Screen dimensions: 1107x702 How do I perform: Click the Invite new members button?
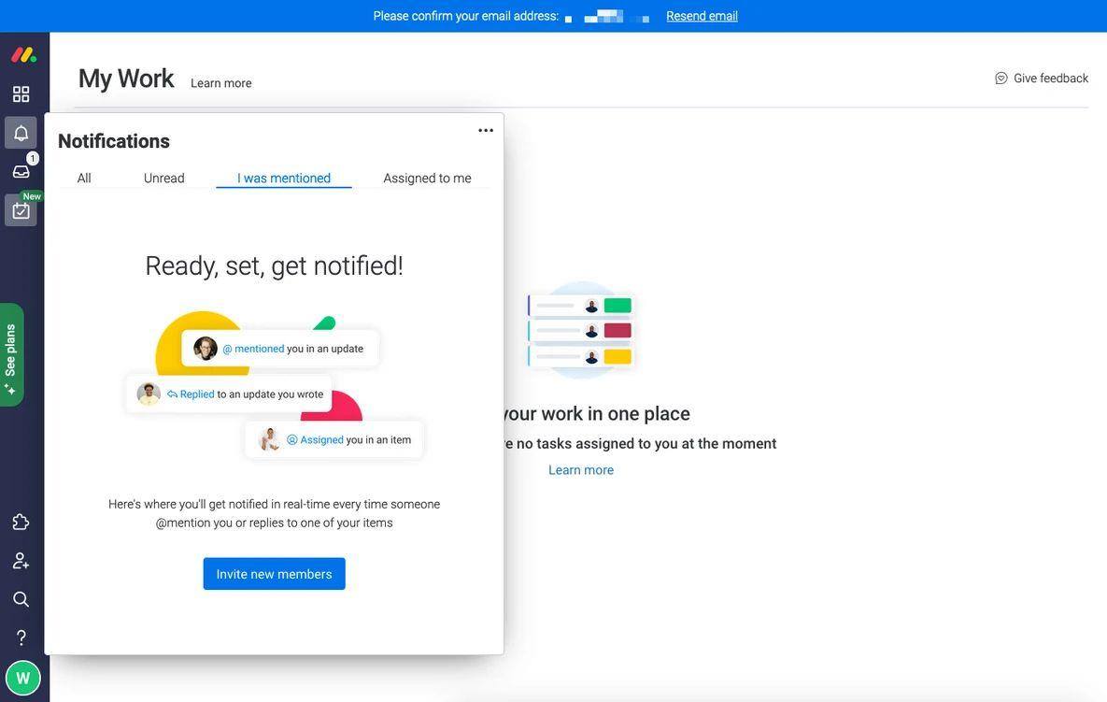coord(274,573)
